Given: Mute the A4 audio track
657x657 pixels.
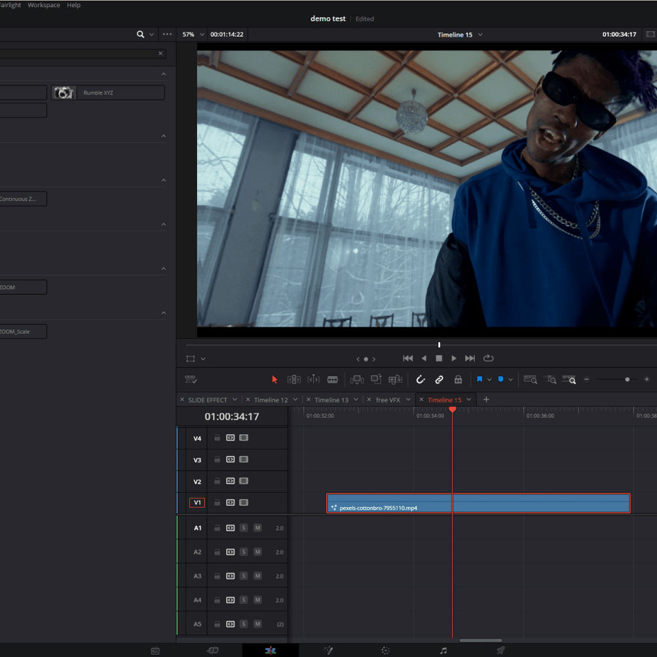Looking at the screenshot, I should pos(258,600).
